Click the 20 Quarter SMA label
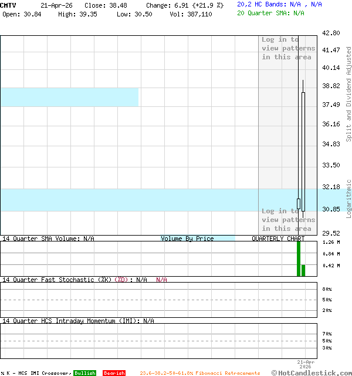The image size is (352, 376). [270, 12]
